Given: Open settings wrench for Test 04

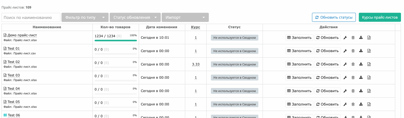Looking at the screenshot, I should click(345, 91).
